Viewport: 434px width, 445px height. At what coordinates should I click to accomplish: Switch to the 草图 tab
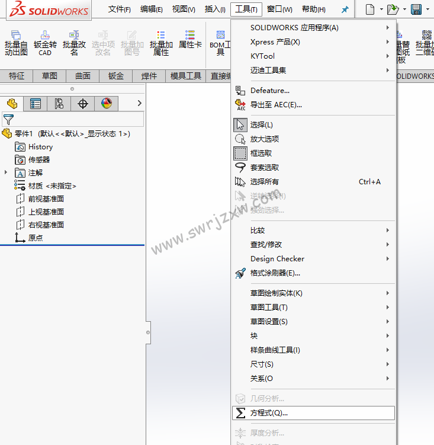50,76
